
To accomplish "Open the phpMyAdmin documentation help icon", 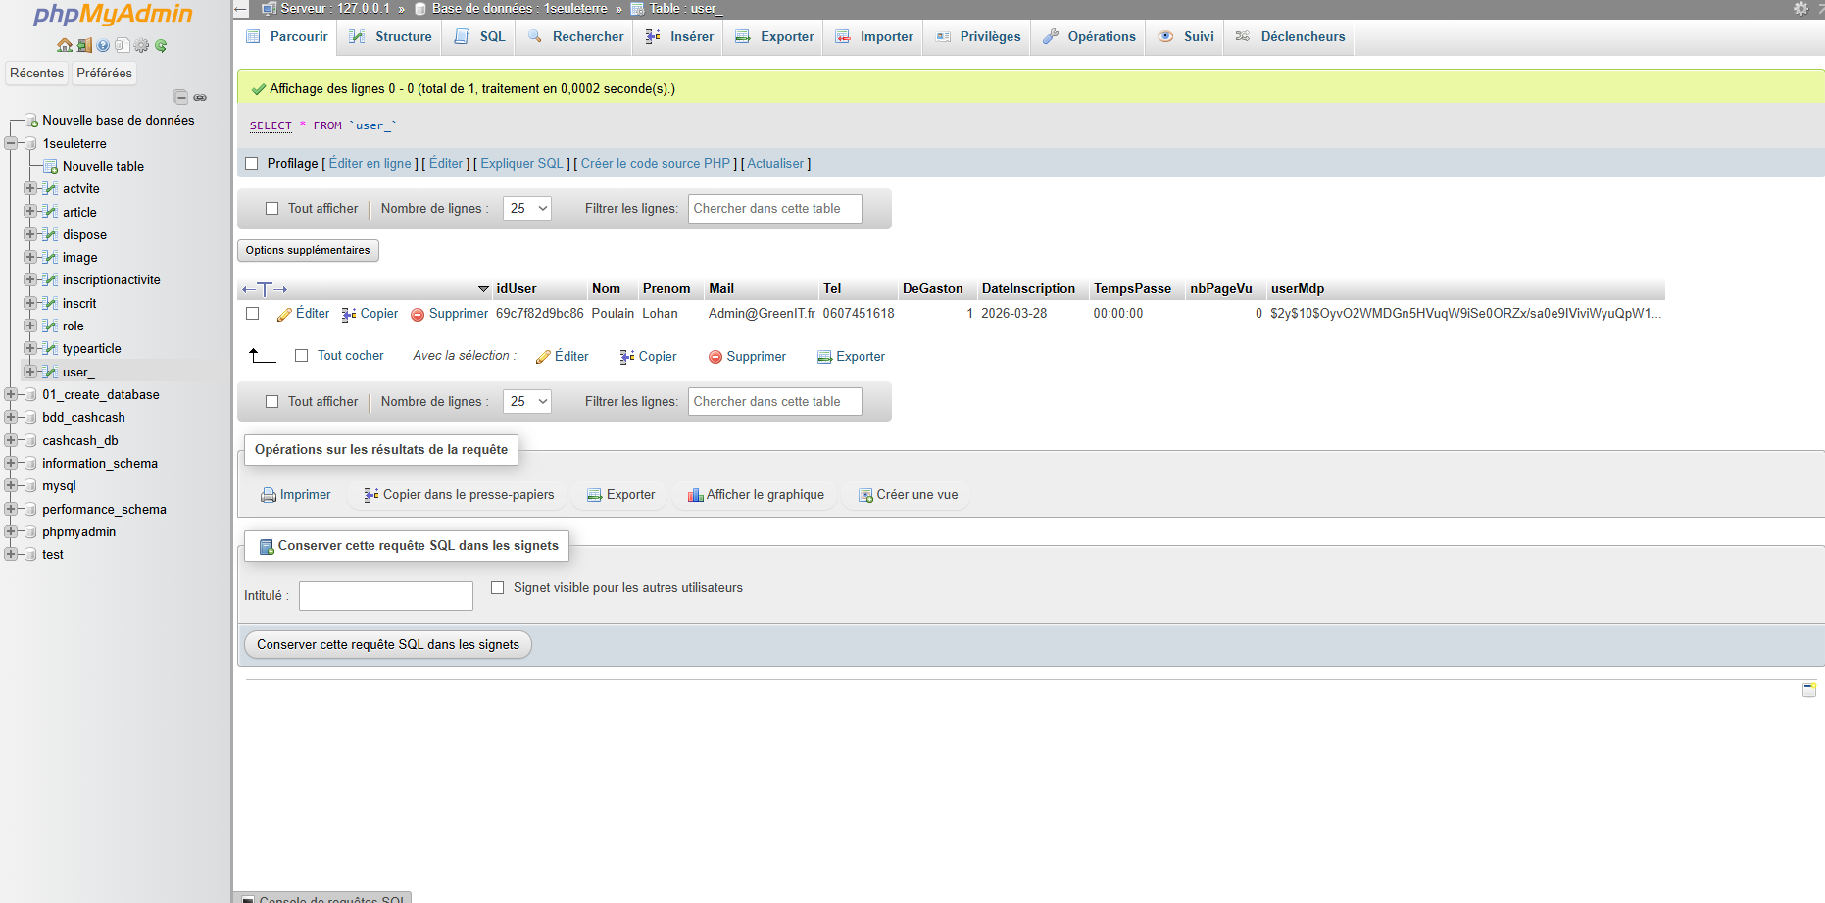I will click(x=103, y=45).
